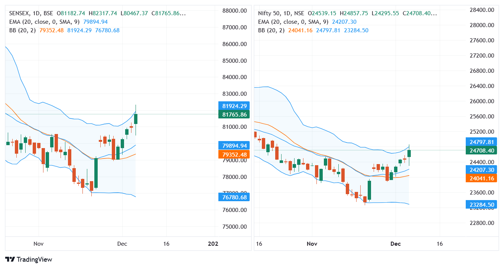Click the 28400.00 level on Nifty price axis

click(481, 10)
